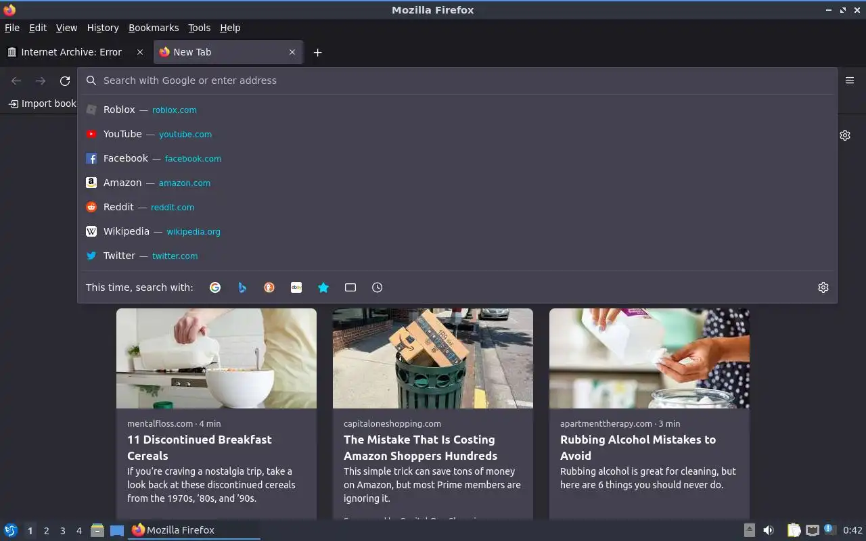Search open tabs using the tab icon
Screen dimensions: 866x541
pyautogui.click(x=350, y=287)
